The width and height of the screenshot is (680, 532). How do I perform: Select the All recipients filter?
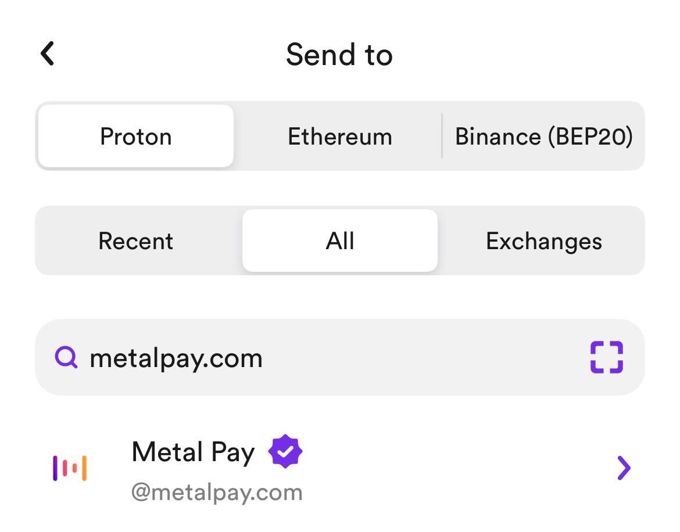coord(340,240)
